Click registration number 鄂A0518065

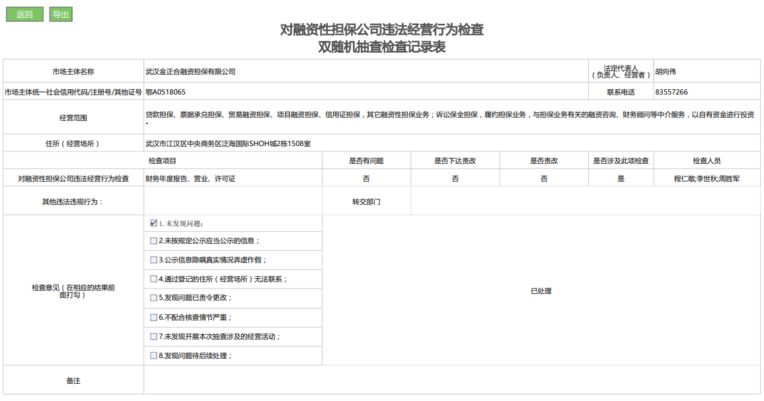(166, 92)
